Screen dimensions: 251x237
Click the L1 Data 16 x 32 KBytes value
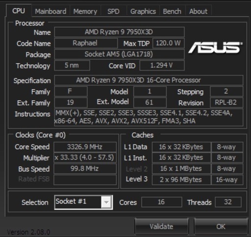click(181, 147)
